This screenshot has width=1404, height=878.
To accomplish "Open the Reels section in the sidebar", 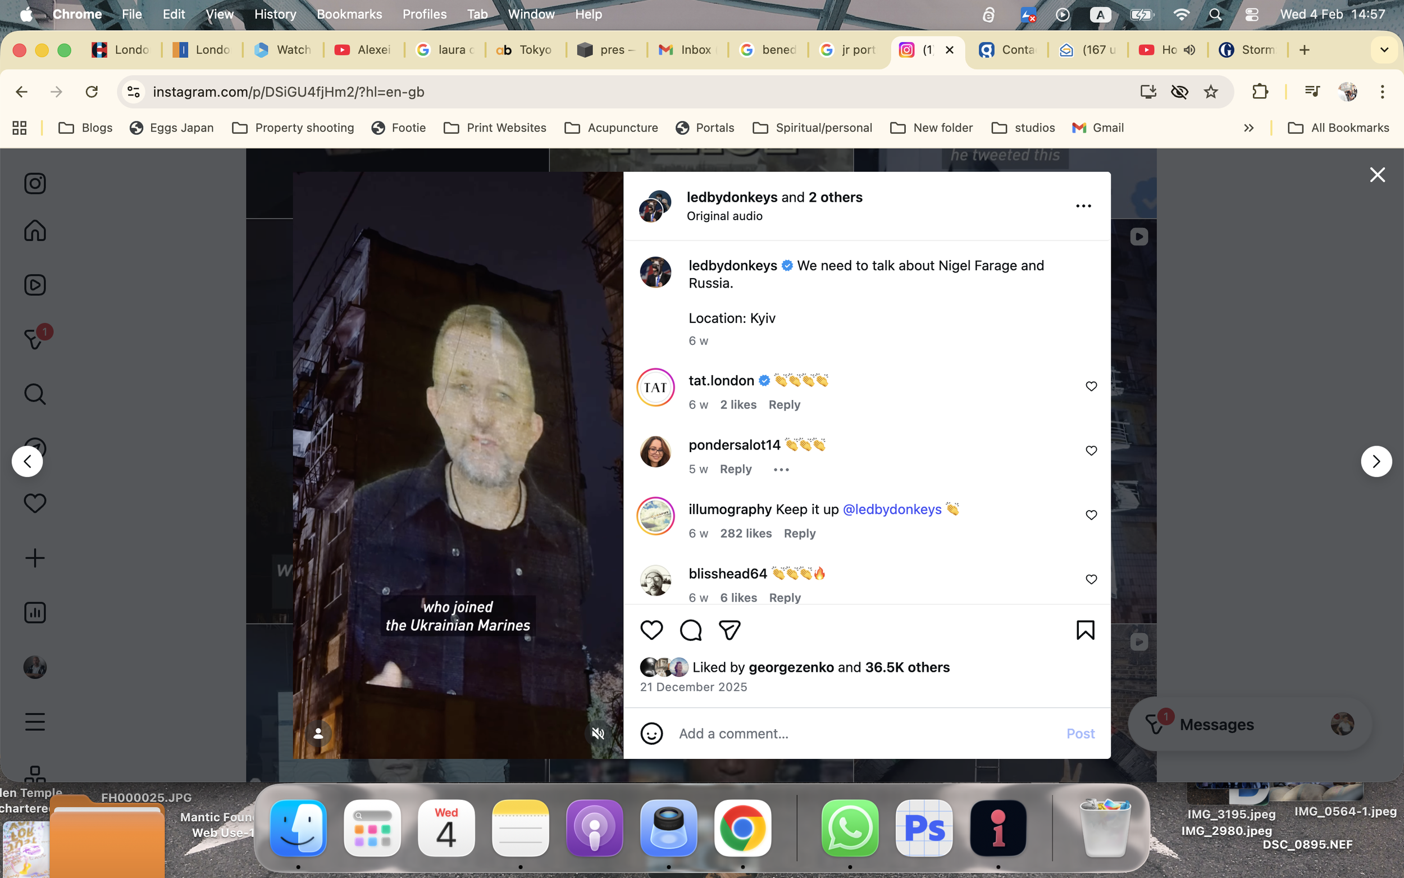I will (x=35, y=285).
